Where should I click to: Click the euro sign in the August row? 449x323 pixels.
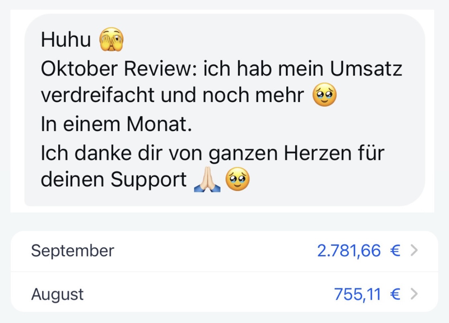point(395,294)
